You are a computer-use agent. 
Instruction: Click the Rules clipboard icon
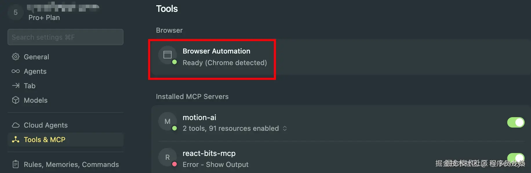[x=16, y=164]
